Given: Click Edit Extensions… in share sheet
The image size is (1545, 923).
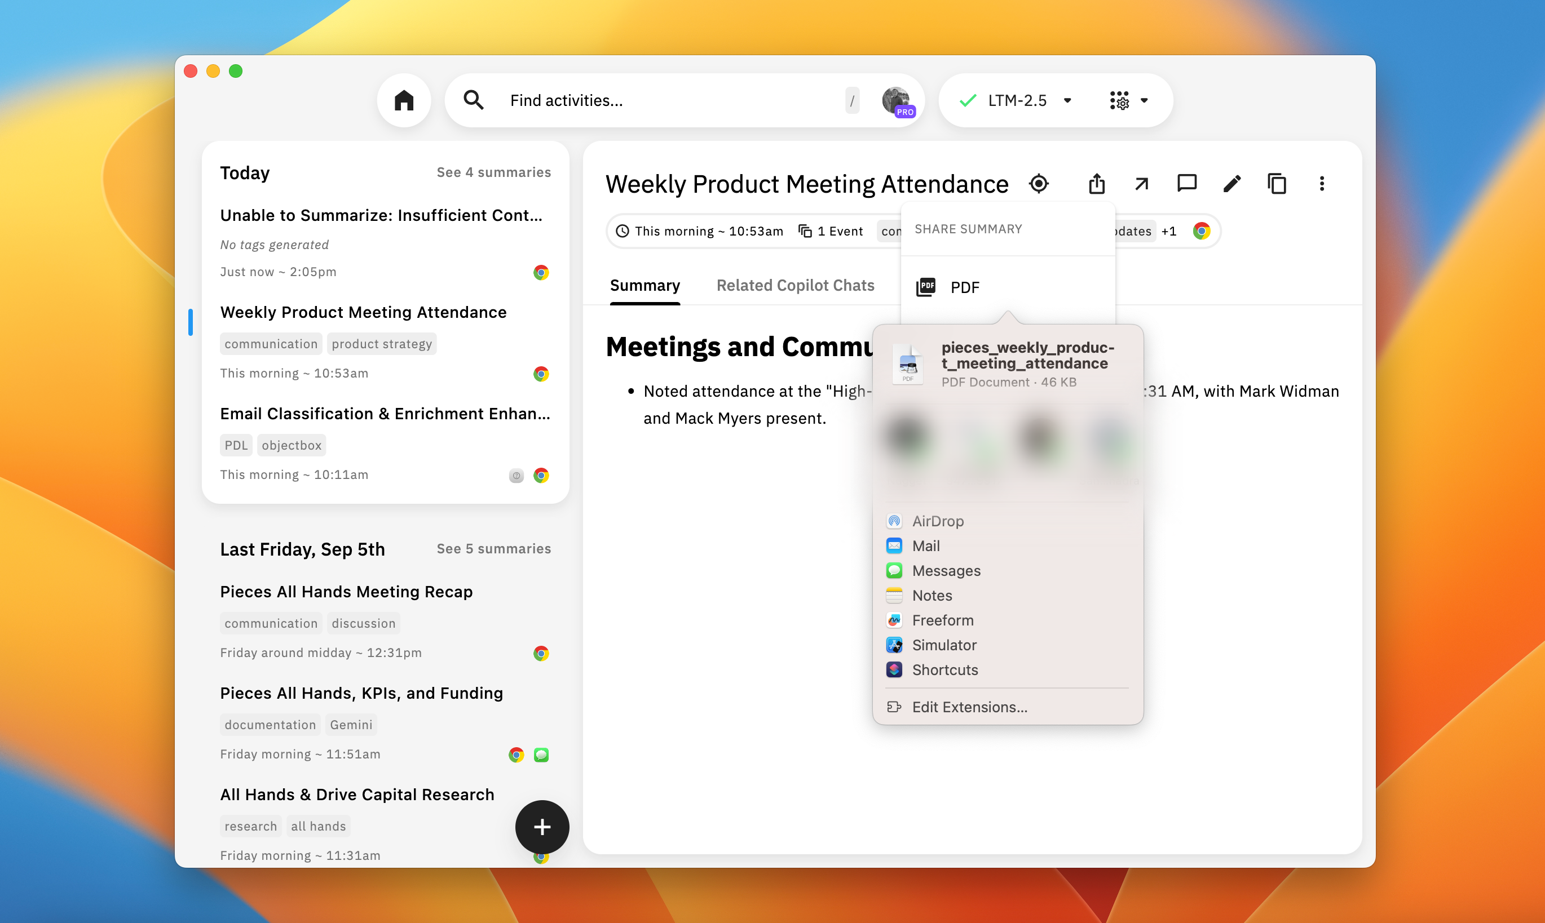Looking at the screenshot, I should pos(969,707).
